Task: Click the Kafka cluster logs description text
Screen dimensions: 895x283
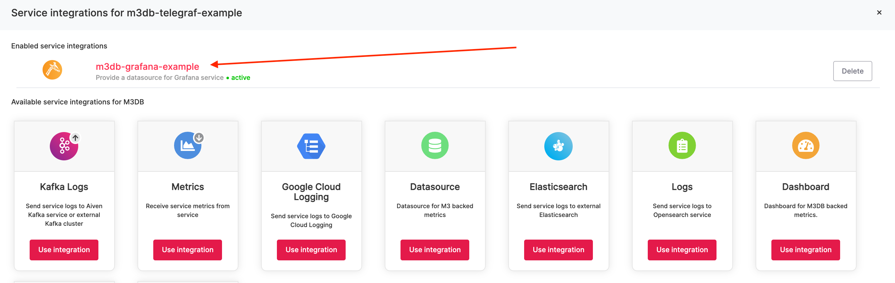Action: pos(64,215)
